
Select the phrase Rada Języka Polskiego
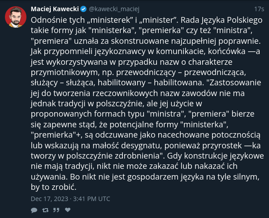click(x=221, y=20)
